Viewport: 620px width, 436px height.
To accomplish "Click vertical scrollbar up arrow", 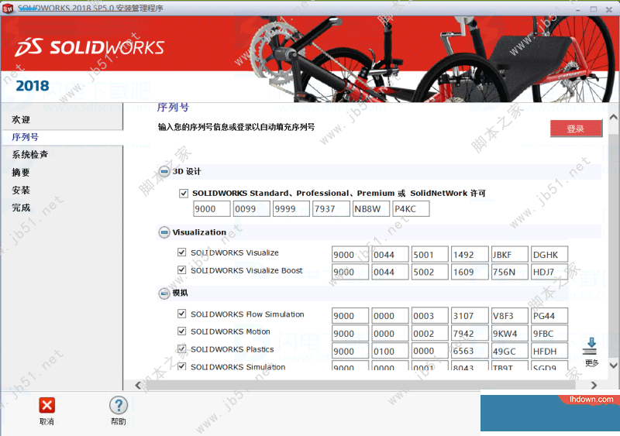I will coord(614,117).
